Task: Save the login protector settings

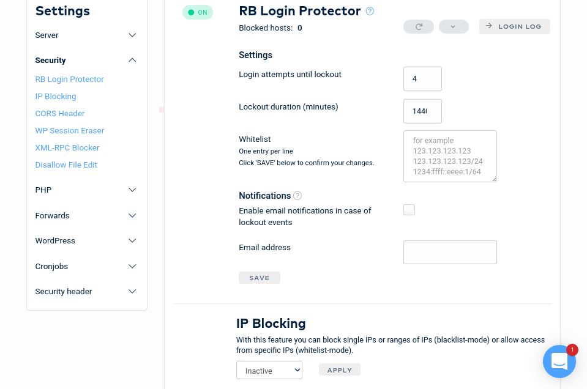Action: click(x=260, y=278)
